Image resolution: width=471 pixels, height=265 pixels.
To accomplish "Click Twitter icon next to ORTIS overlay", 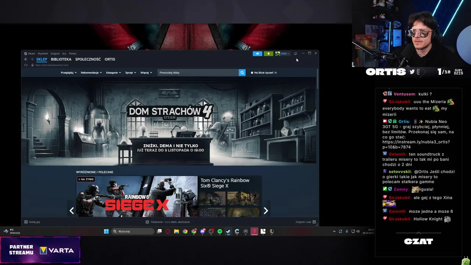I will click(x=412, y=72).
